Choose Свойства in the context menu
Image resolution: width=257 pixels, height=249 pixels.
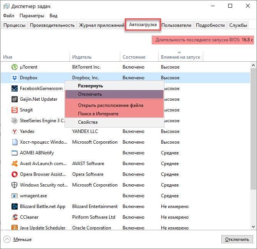(114, 122)
